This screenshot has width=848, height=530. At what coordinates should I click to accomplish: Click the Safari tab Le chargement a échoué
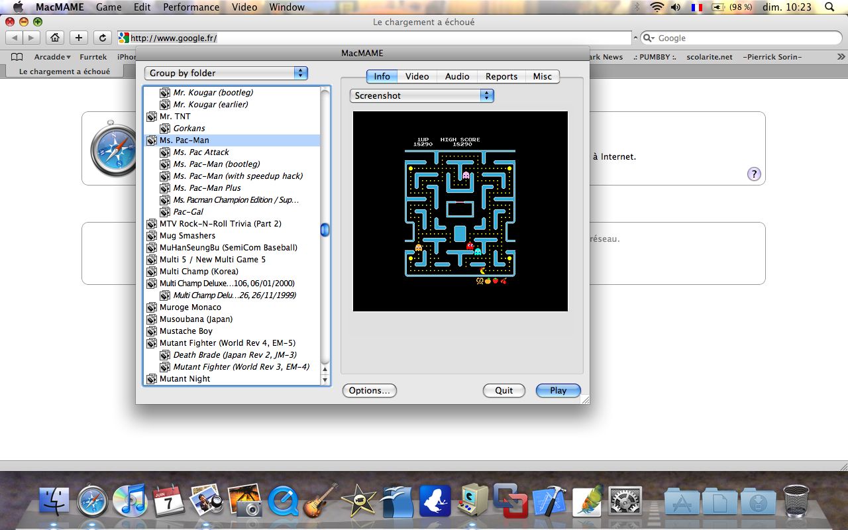pyautogui.click(x=65, y=71)
